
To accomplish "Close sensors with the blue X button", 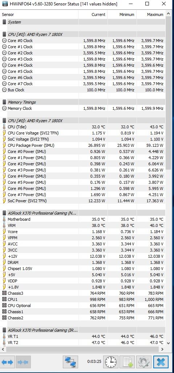I will [161, 362].
